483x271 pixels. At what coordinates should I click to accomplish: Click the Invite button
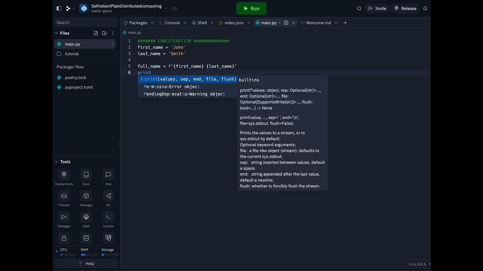pos(377,8)
